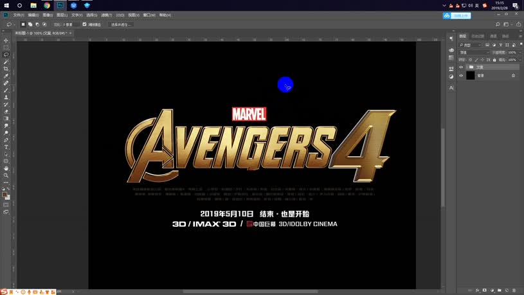Select the Dodge tool
Viewport: 524px width, 295px height.
pos(6,133)
